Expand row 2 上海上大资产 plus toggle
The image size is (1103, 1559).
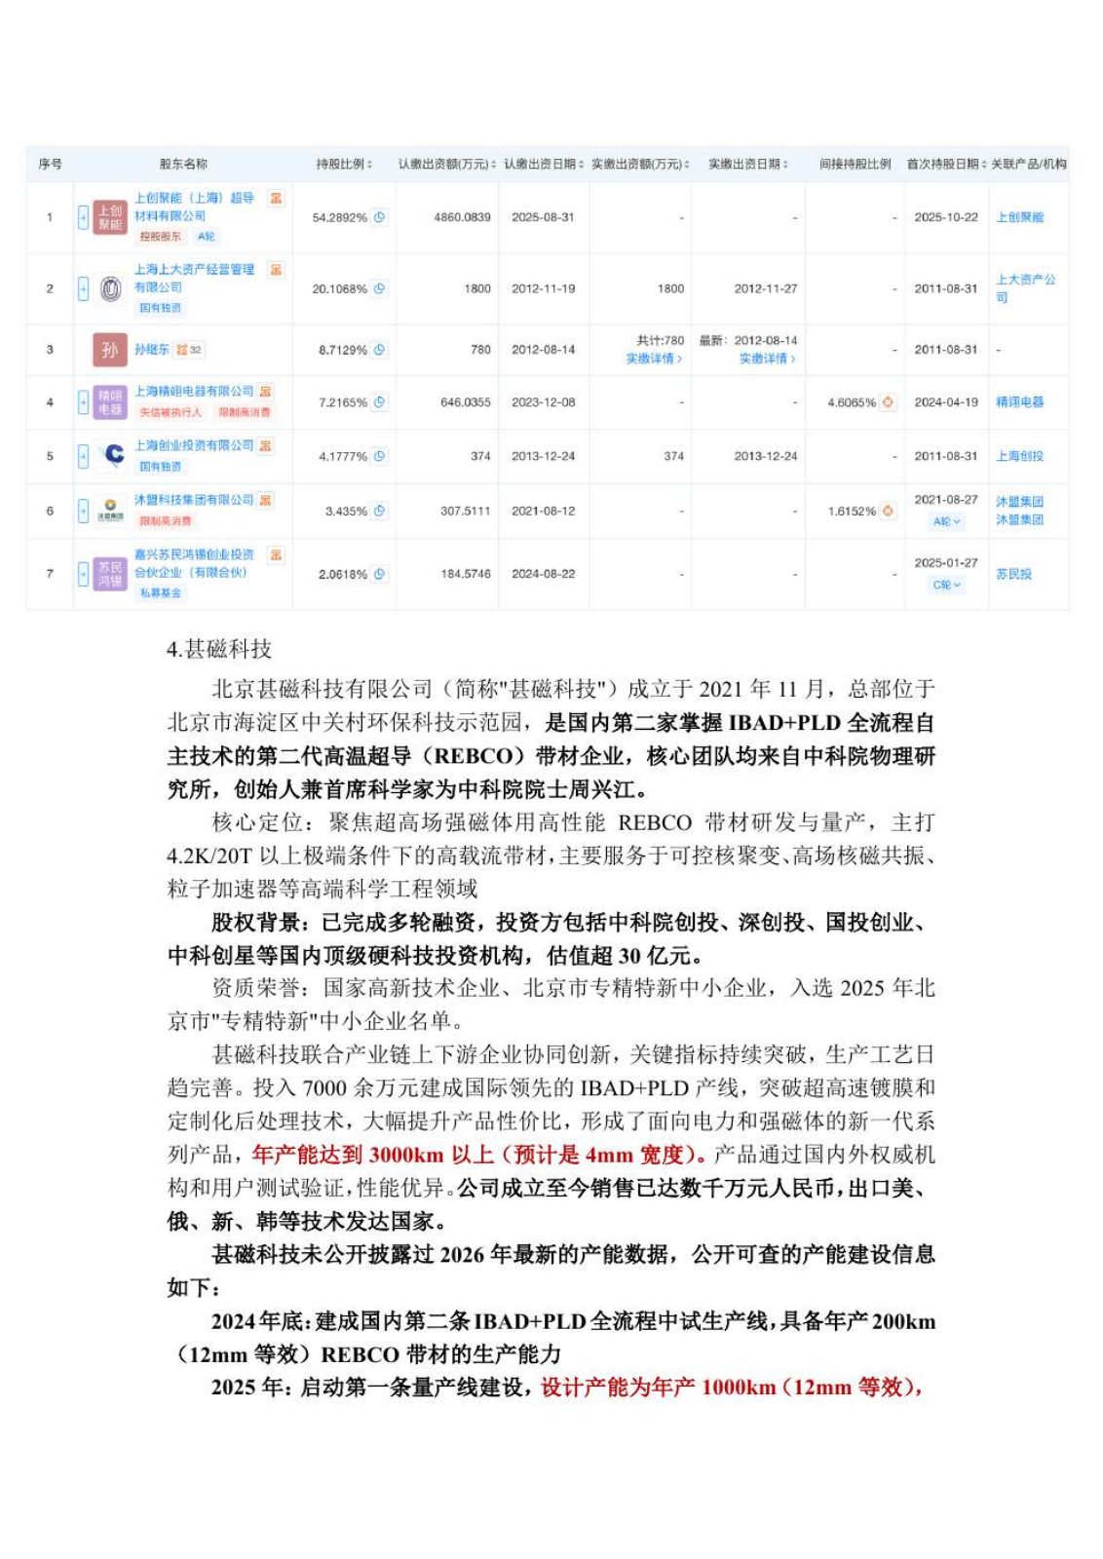83,288
